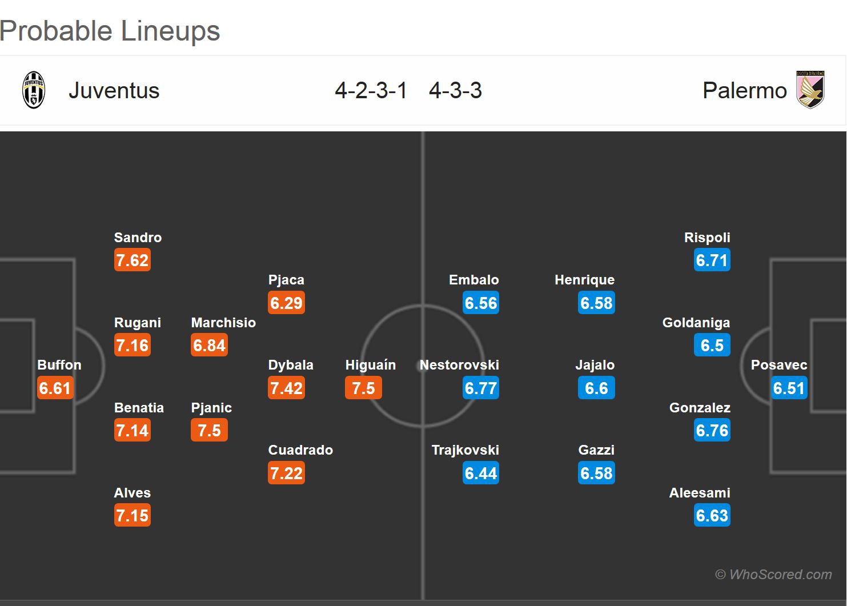Click Sandro's 7.62 rating badge

point(132,260)
